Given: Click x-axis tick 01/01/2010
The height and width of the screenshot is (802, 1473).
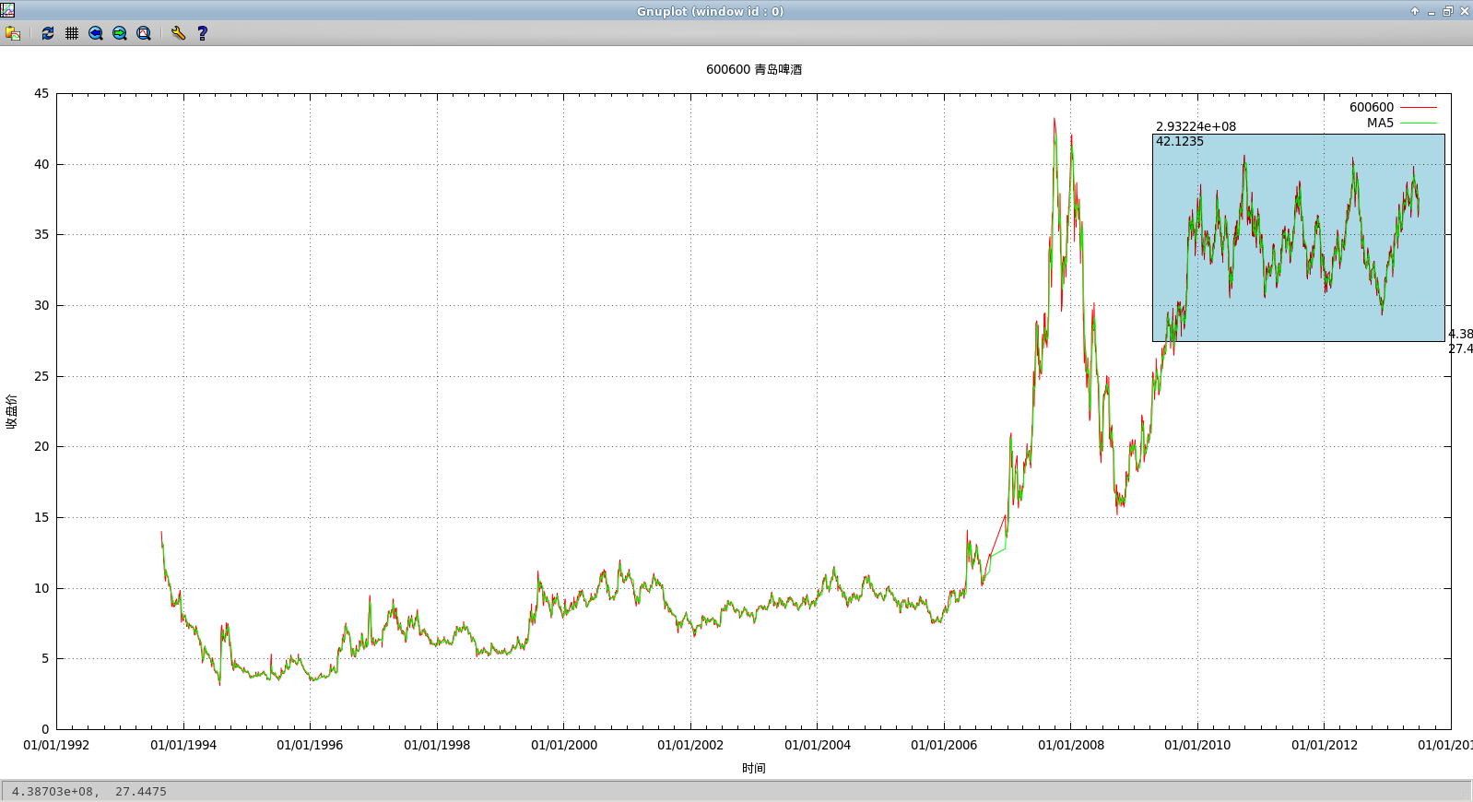Looking at the screenshot, I should point(1197,745).
